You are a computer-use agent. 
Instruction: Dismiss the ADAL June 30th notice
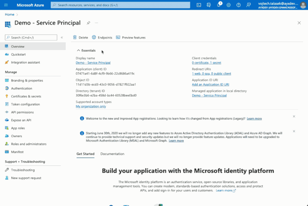pyautogui.click(x=294, y=131)
